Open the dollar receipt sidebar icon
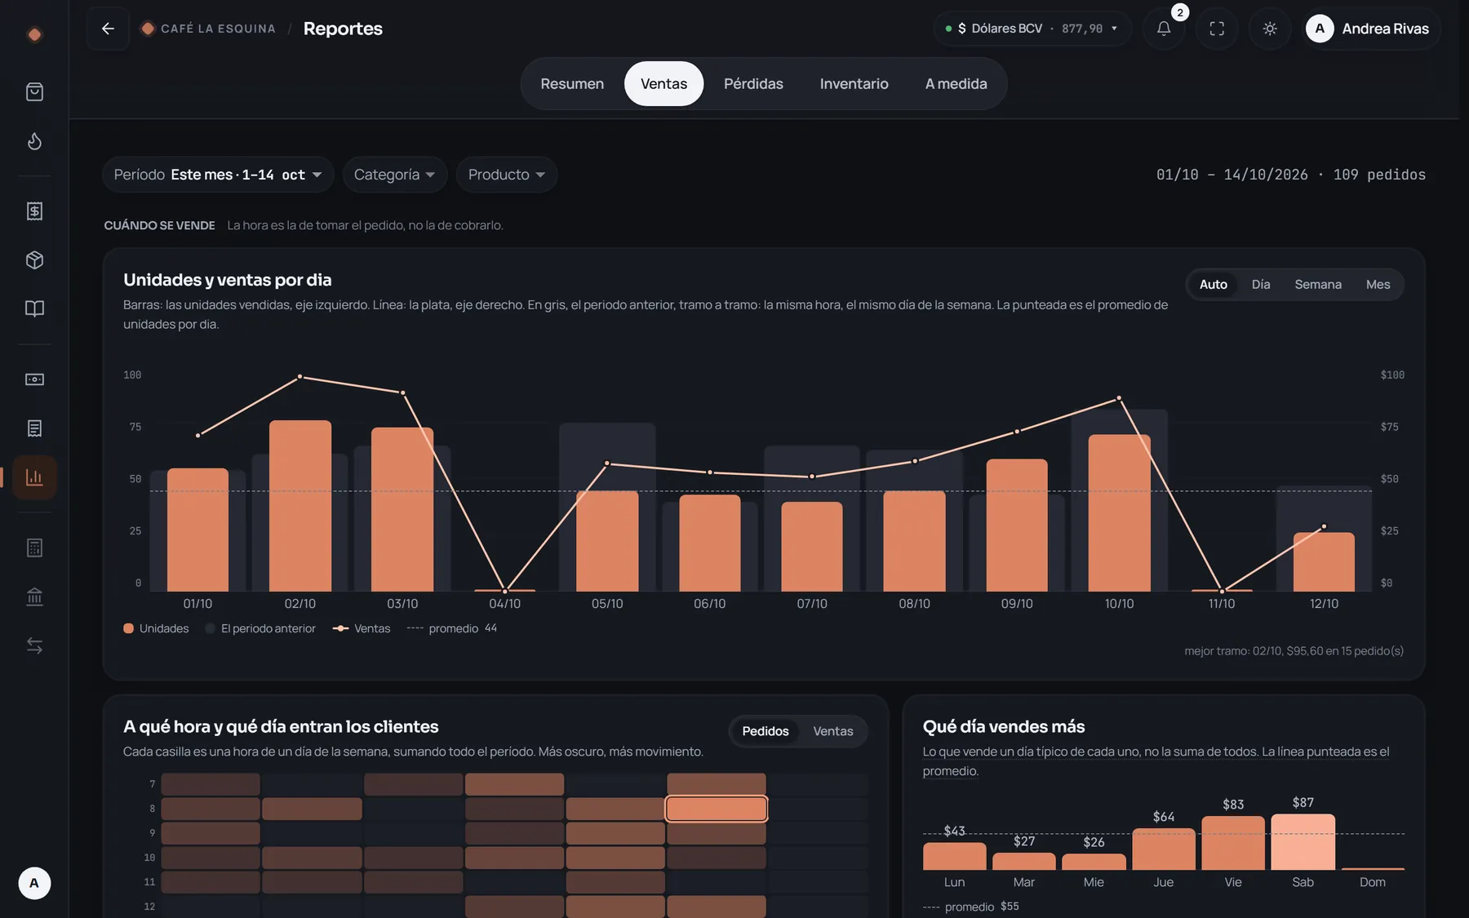 34,211
